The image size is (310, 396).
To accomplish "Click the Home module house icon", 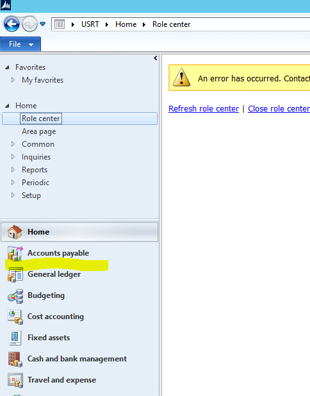I will coord(15,232).
